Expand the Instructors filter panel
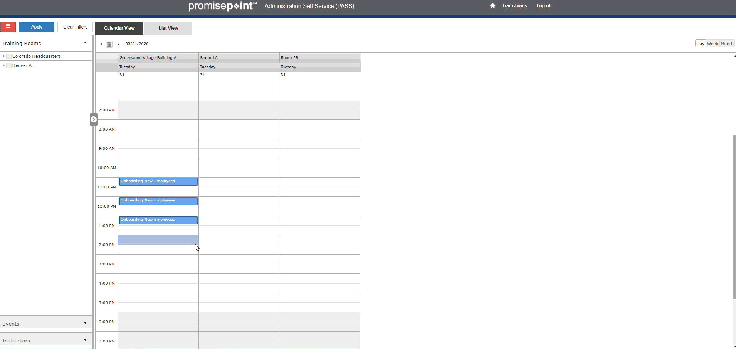736x349 pixels. pos(85,340)
